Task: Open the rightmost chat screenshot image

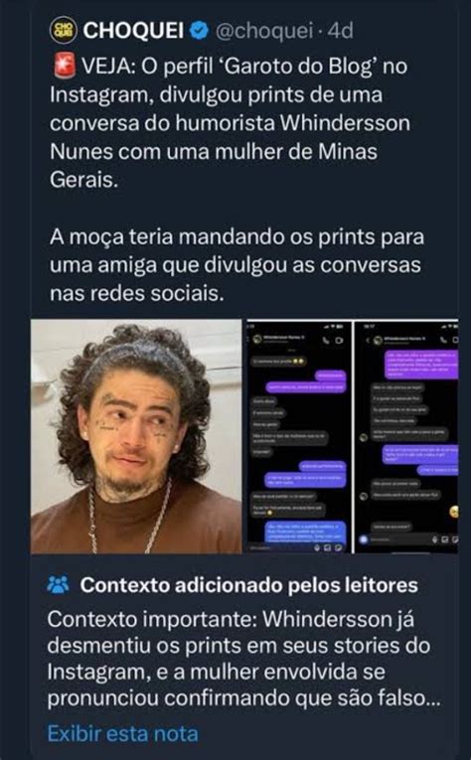Action: (x=406, y=436)
